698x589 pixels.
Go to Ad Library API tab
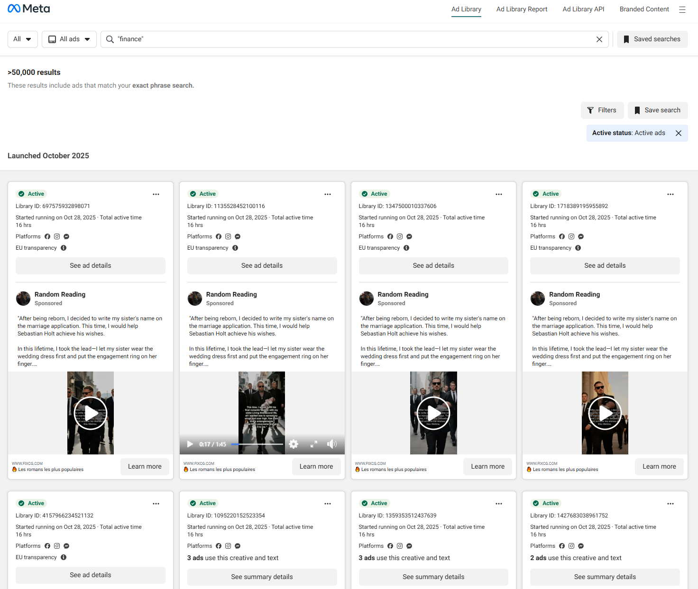click(583, 9)
